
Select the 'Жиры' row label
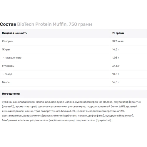click(x=6, y=49)
